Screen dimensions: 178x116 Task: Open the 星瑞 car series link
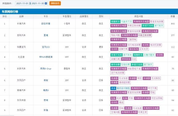click(x=46, y=35)
